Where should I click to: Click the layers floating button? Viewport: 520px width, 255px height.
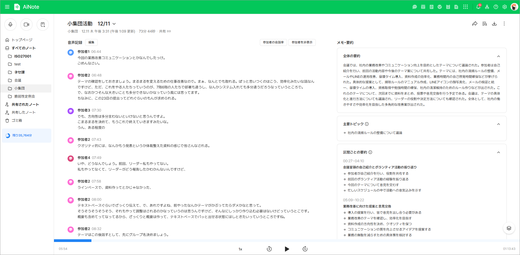point(509,228)
